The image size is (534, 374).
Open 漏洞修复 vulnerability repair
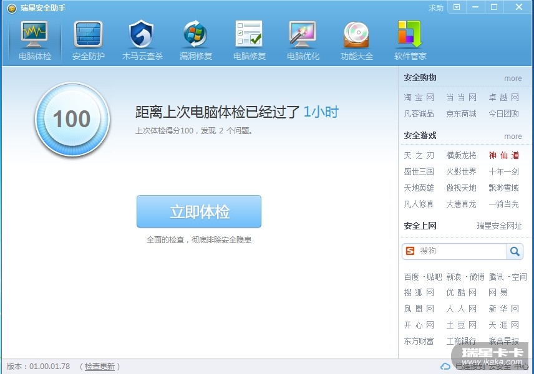coord(196,41)
